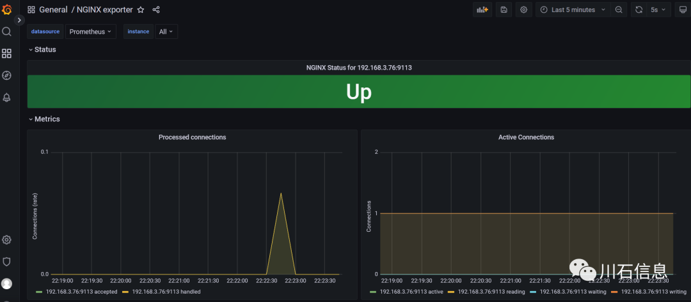
Task: Open the Last 5 minutes time picker
Action: click(573, 10)
